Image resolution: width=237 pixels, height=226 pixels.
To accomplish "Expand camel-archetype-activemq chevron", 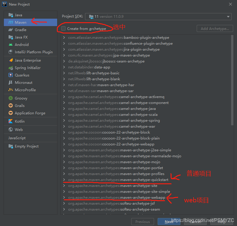I will (x=64, y=97).
